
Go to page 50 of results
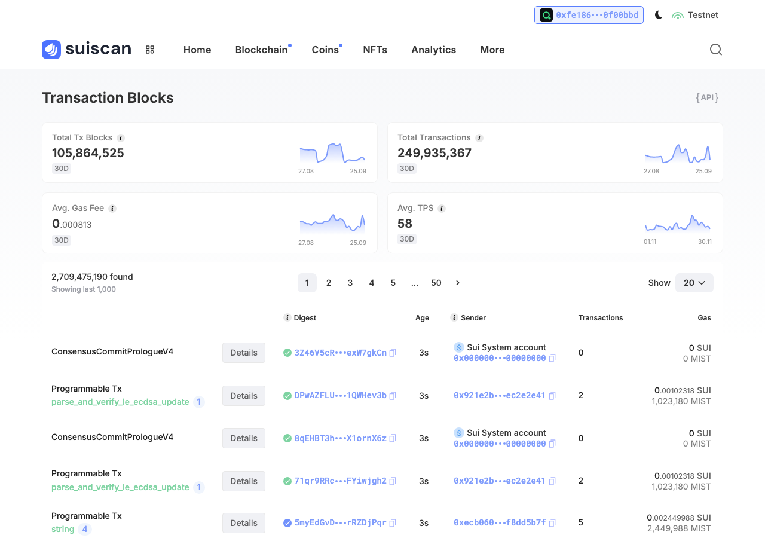[436, 283]
